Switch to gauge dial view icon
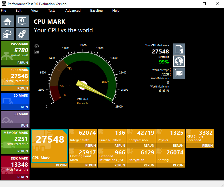This screenshot has width=224, height=187. pyautogui.click(x=37, y=46)
